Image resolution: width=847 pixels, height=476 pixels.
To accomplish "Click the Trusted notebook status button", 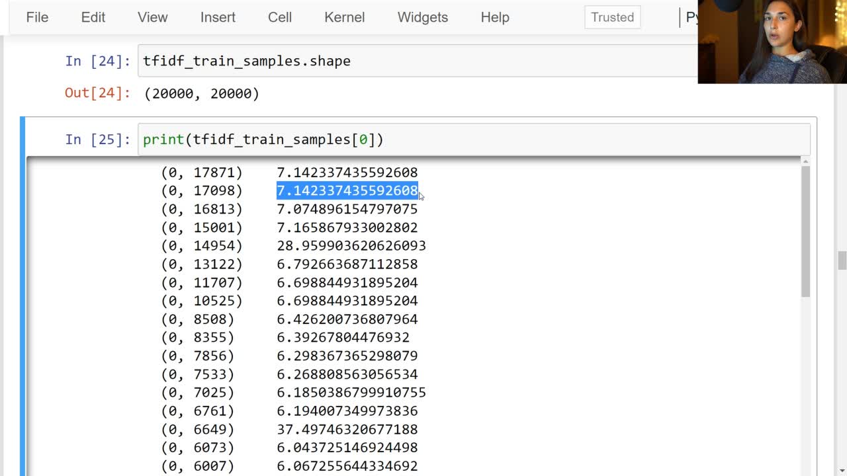I will 611,17.
